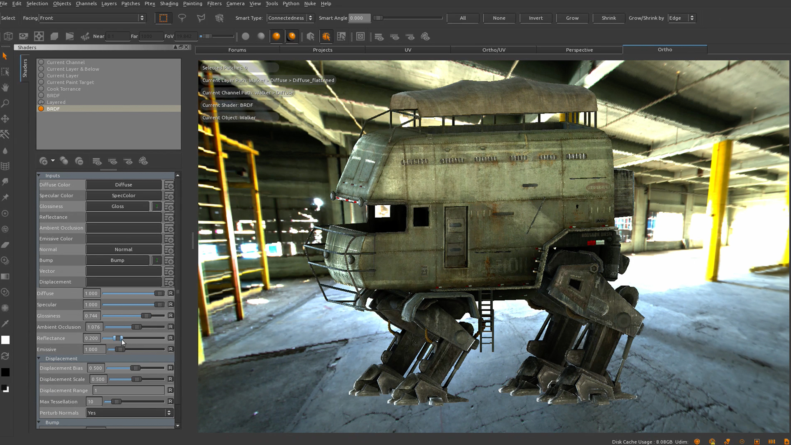This screenshot has width=791, height=445.
Task: Open the Patches menu
Action: pos(131,4)
